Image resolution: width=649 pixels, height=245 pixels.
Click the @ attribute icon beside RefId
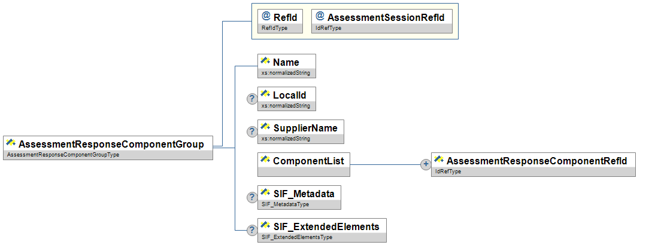click(266, 17)
